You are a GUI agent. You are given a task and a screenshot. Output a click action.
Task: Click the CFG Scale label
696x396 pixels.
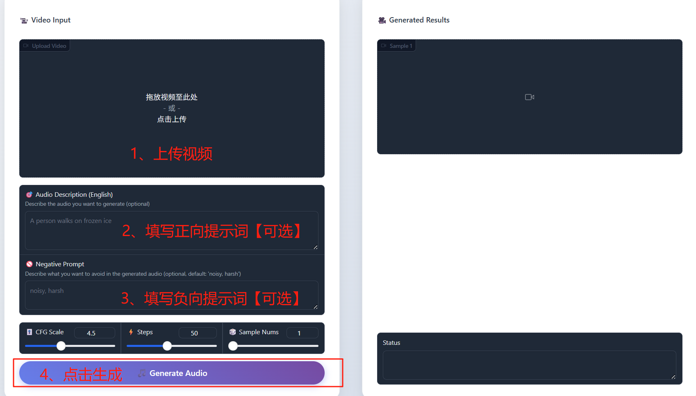pos(50,332)
